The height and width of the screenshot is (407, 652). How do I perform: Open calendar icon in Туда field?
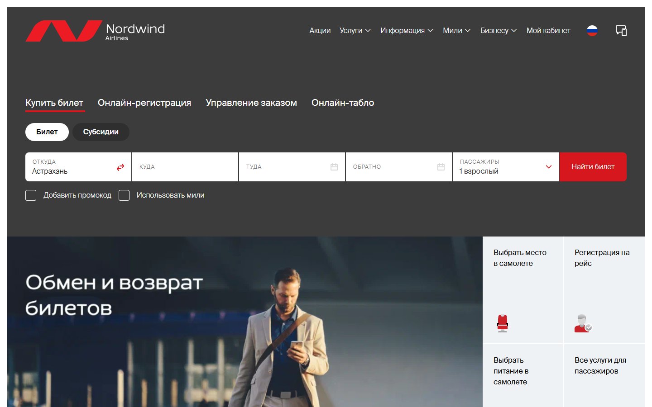[x=334, y=167]
